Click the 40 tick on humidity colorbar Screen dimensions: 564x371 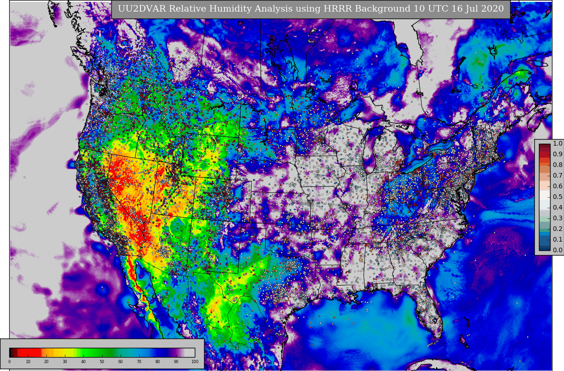83,362
